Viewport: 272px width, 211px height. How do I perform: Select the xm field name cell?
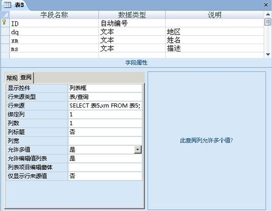pos(54,40)
